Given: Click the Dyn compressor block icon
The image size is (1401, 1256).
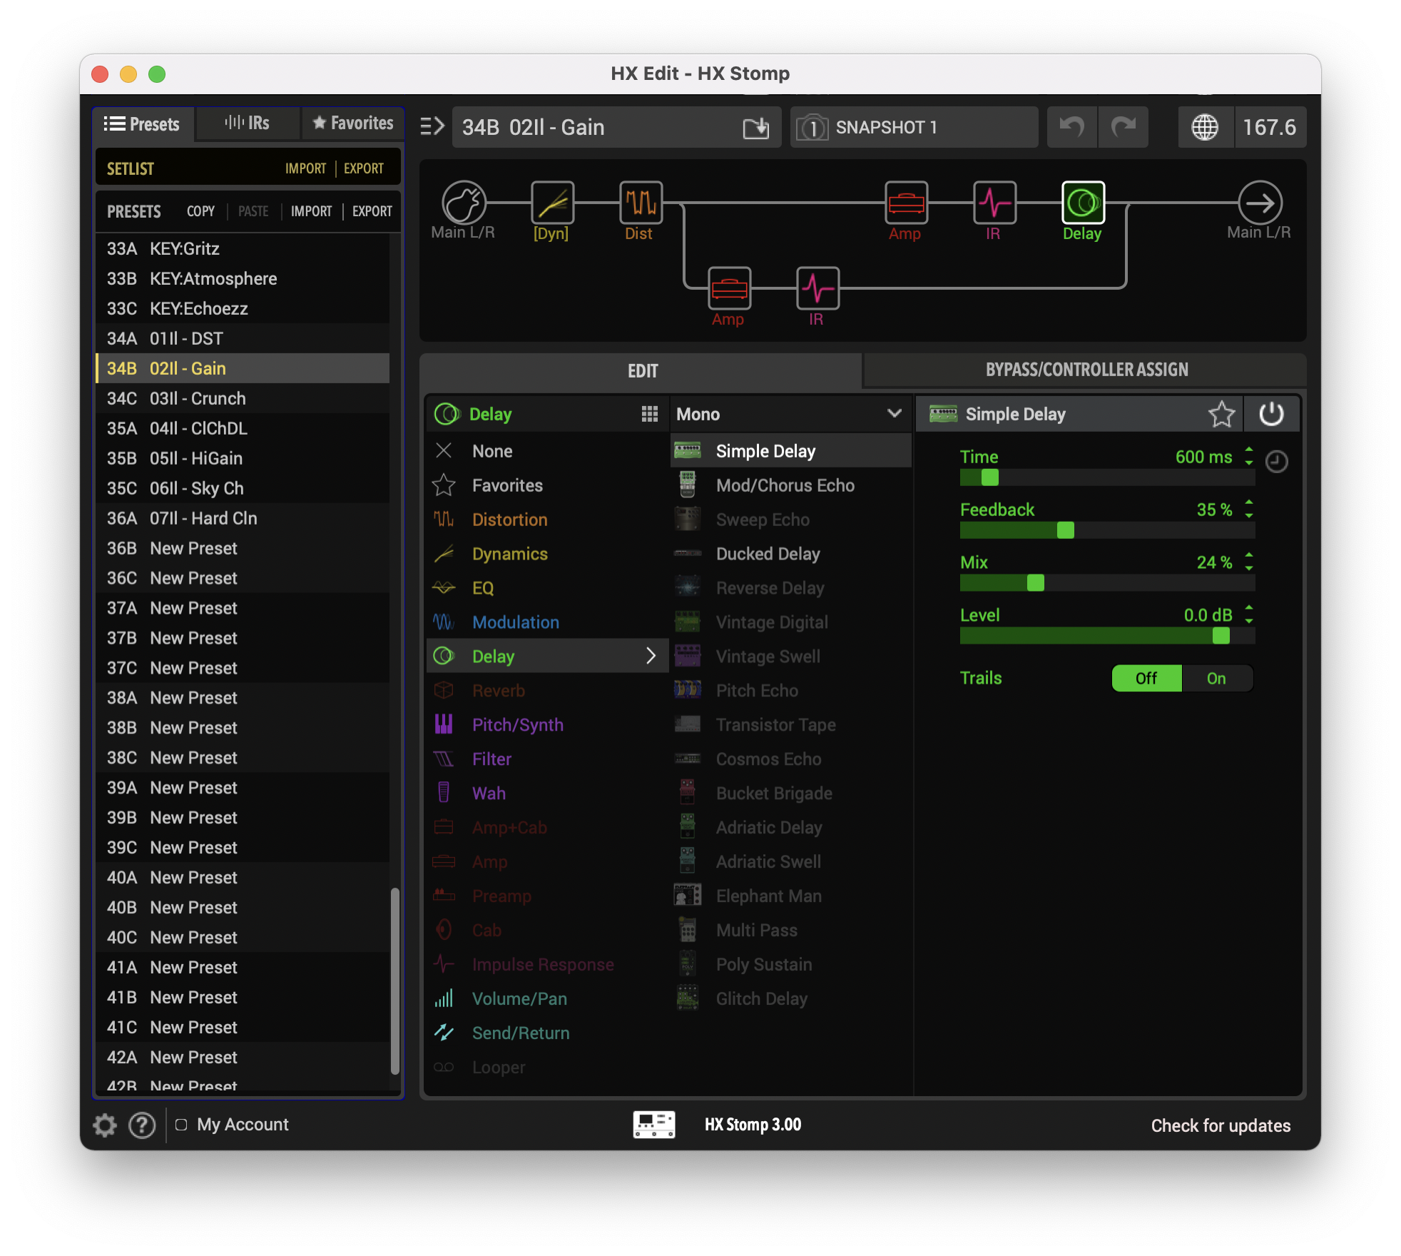Looking at the screenshot, I should tap(552, 203).
